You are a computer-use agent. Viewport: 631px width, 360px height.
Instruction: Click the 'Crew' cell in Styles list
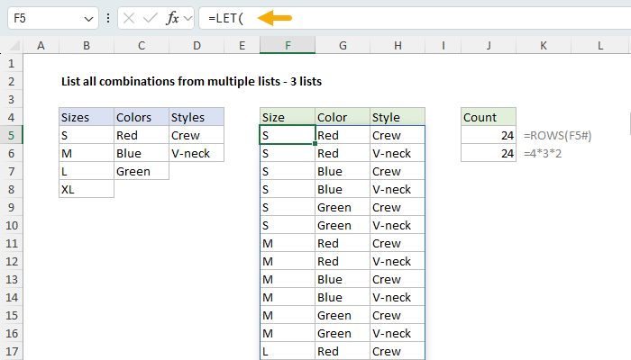pos(197,135)
